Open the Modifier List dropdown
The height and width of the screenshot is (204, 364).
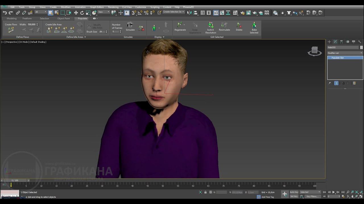(345, 53)
